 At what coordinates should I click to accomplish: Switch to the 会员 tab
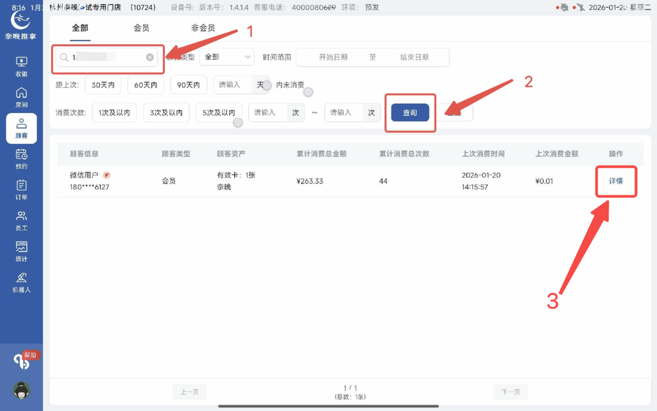coord(141,28)
